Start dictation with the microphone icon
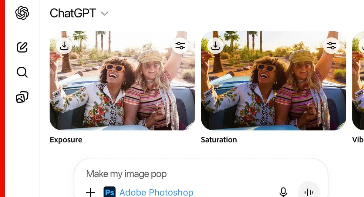Image resolution: width=364 pixels, height=197 pixels. point(283,192)
